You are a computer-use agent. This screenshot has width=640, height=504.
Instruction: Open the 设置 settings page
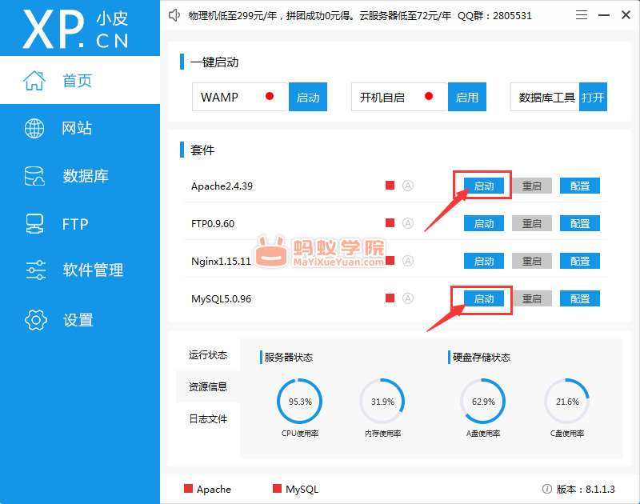[x=80, y=319]
